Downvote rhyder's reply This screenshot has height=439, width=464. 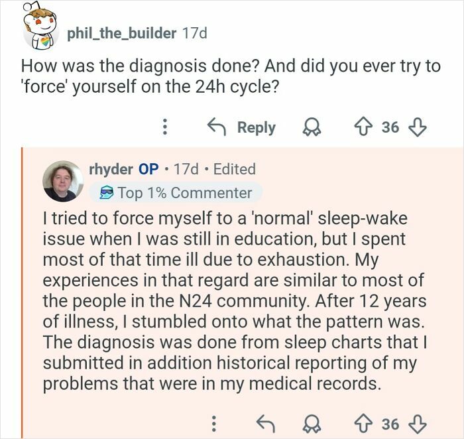(417, 422)
